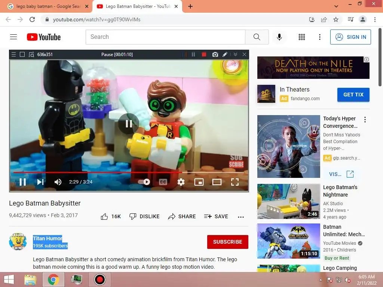Open the fandango.com ad link
Screen dimensions: 383x287
coord(305,99)
